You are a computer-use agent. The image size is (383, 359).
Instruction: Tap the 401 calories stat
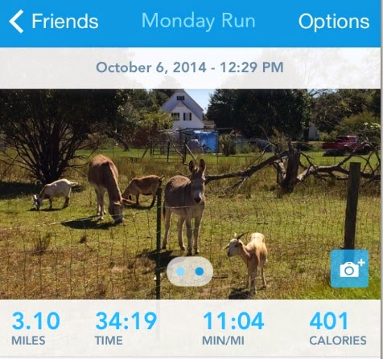coord(329,320)
